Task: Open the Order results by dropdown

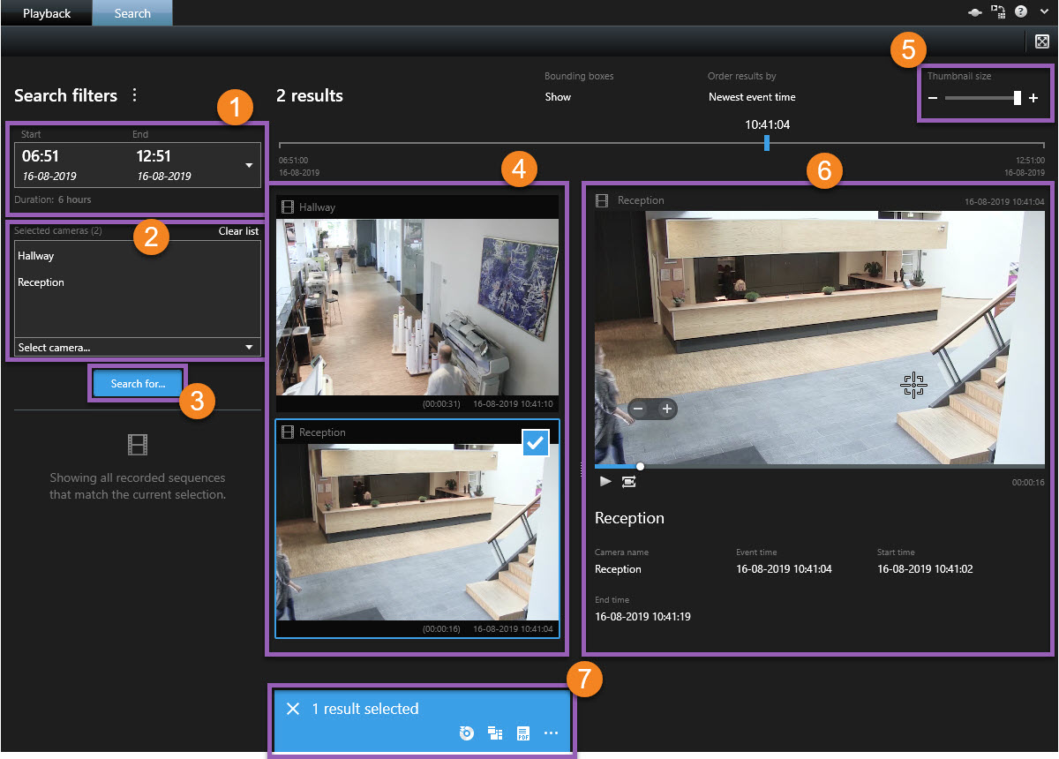Action: [x=751, y=97]
